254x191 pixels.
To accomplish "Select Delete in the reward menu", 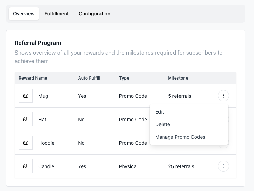I will (163, 124).
